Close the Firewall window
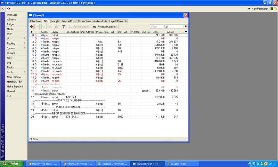 [x=186, y=15]
